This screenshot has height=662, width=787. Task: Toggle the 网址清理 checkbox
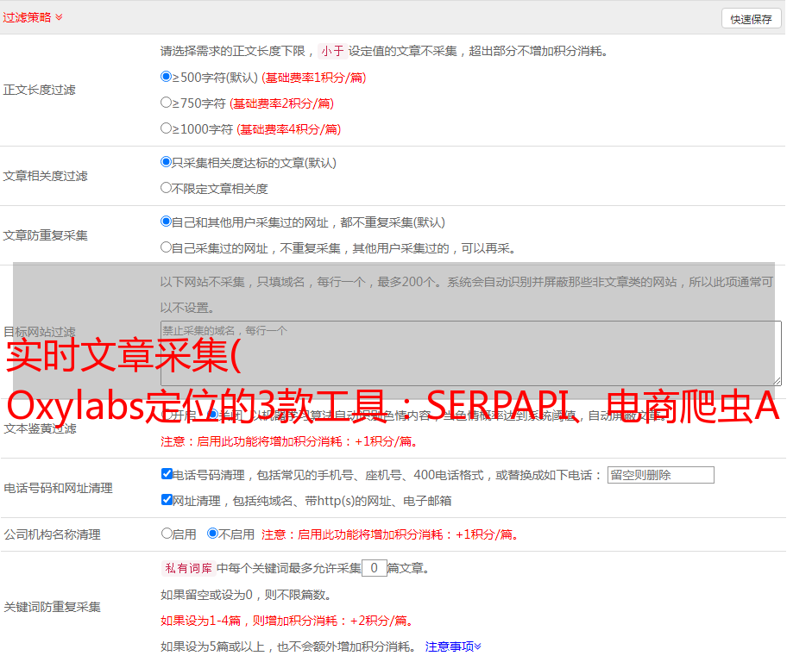[167, 500]
